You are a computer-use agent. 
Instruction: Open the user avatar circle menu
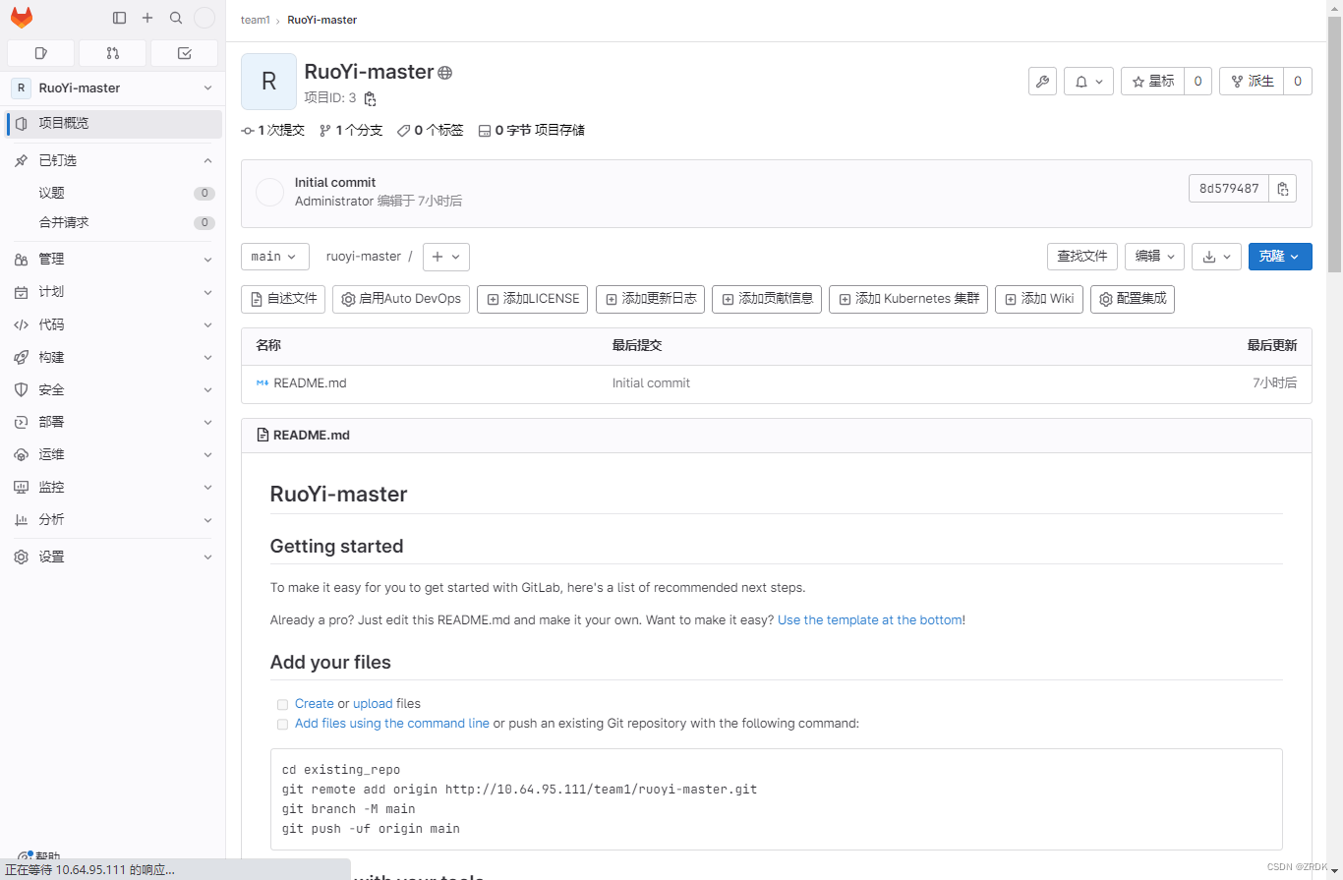(204, 18)
